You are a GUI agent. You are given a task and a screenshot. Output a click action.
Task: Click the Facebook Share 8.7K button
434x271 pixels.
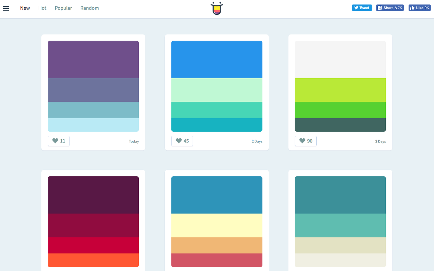(390, 8)
